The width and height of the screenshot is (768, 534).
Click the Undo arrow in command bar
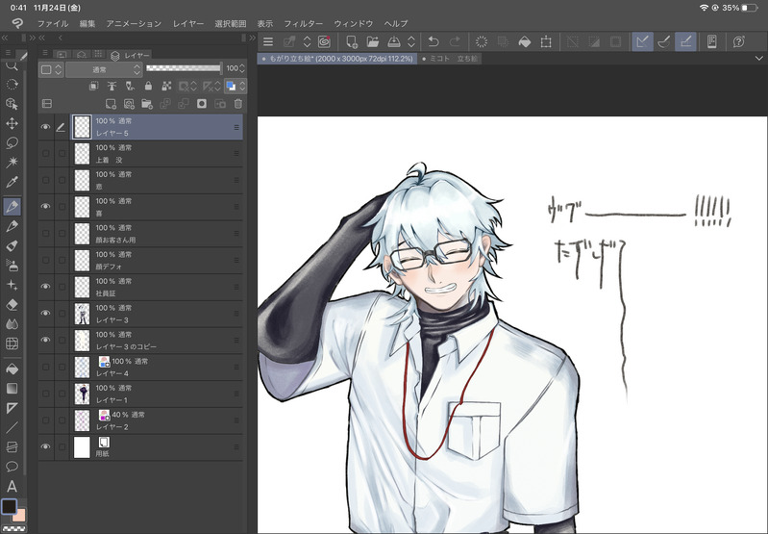pos(433,41)
